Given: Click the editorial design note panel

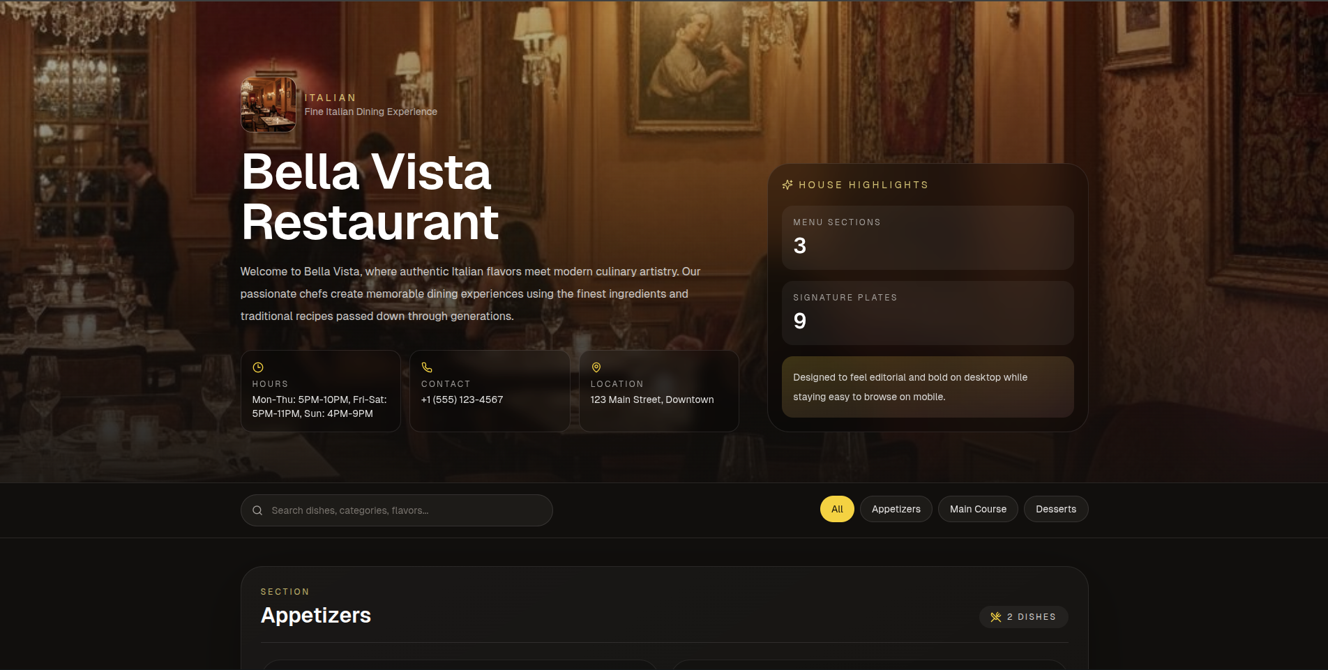Looking at the screenshot, I should 927,387.
